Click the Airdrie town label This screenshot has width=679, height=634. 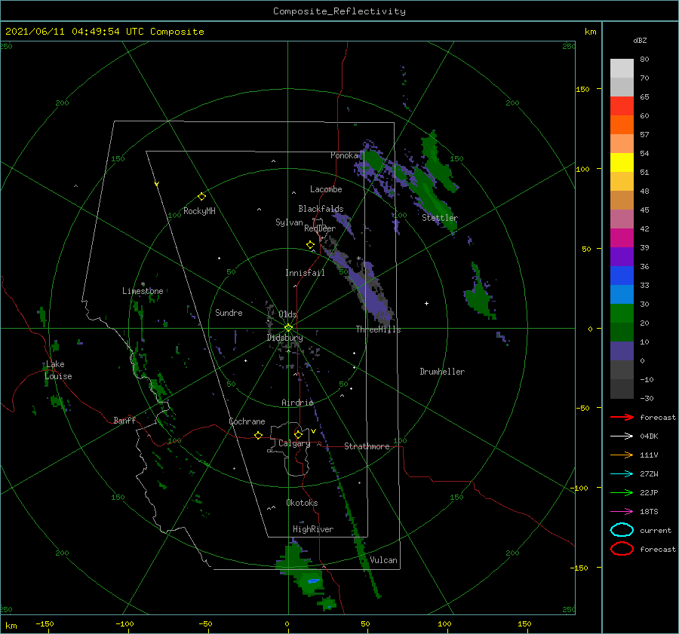tap(297, 403)
